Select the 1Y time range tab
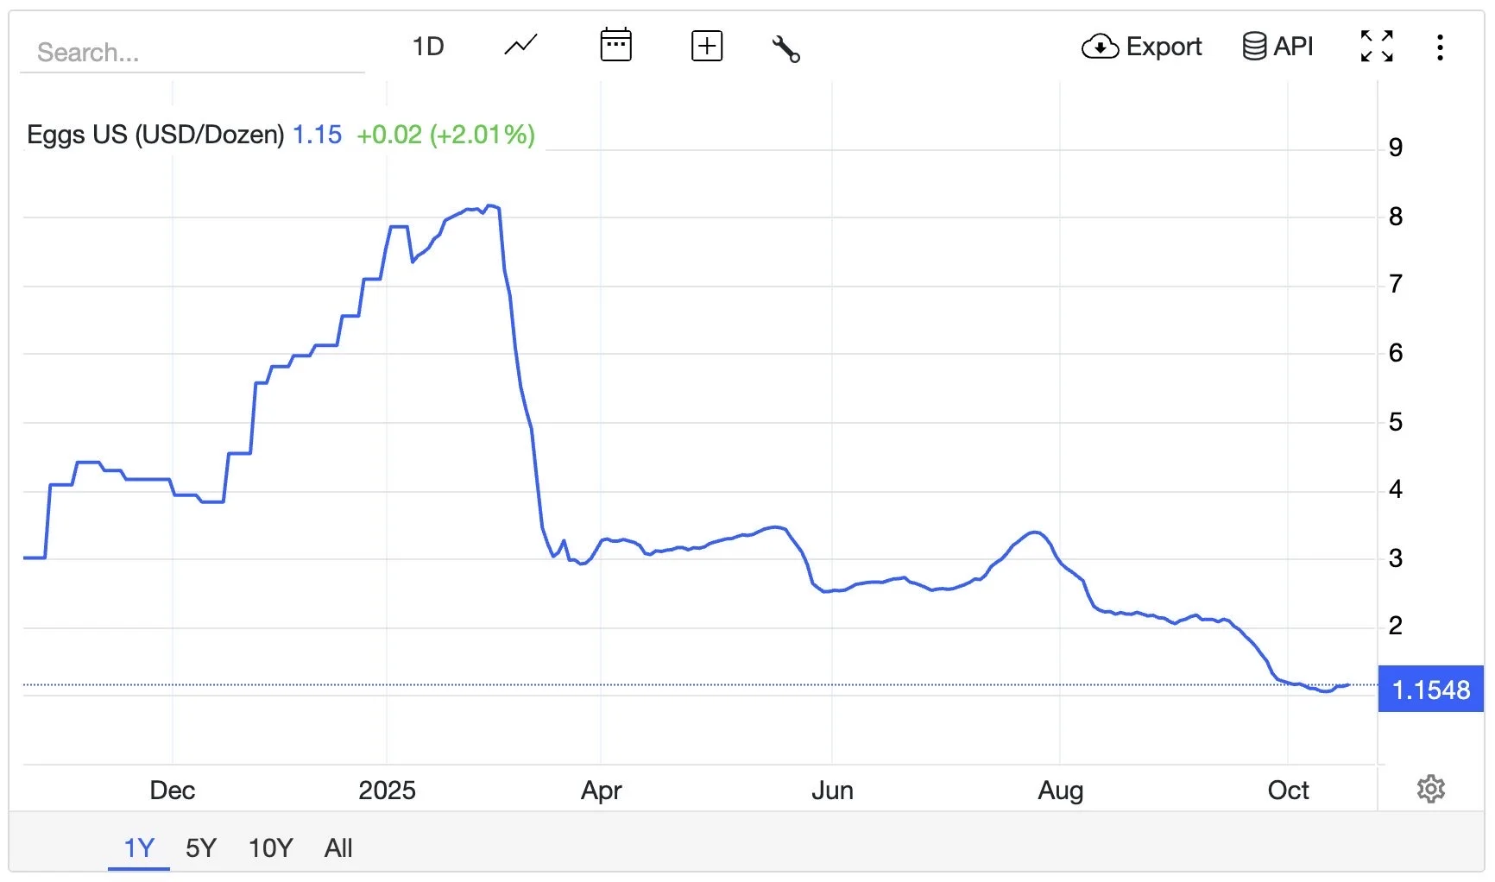1495x882 pixels. [x=139, y=847]
